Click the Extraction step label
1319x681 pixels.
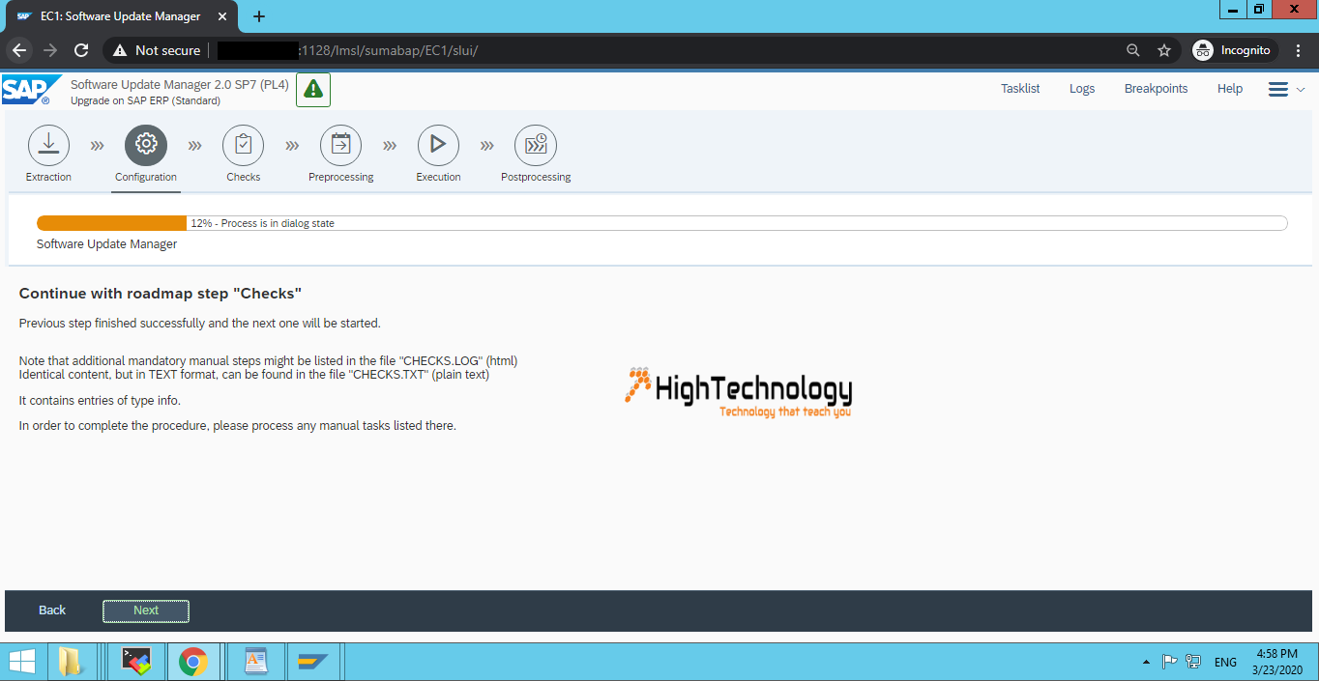click(x=48, y=178)
